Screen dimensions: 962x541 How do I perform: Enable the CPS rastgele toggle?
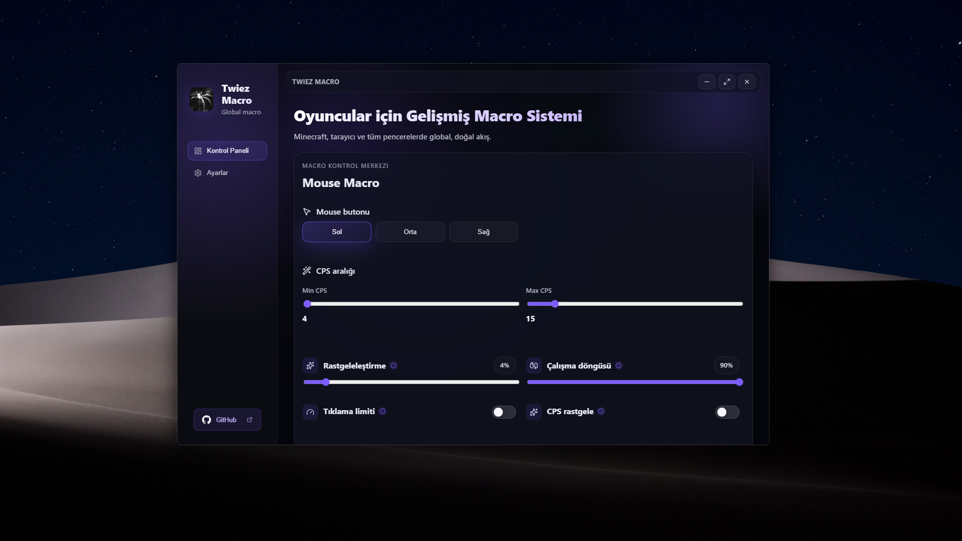coord(727,412)
